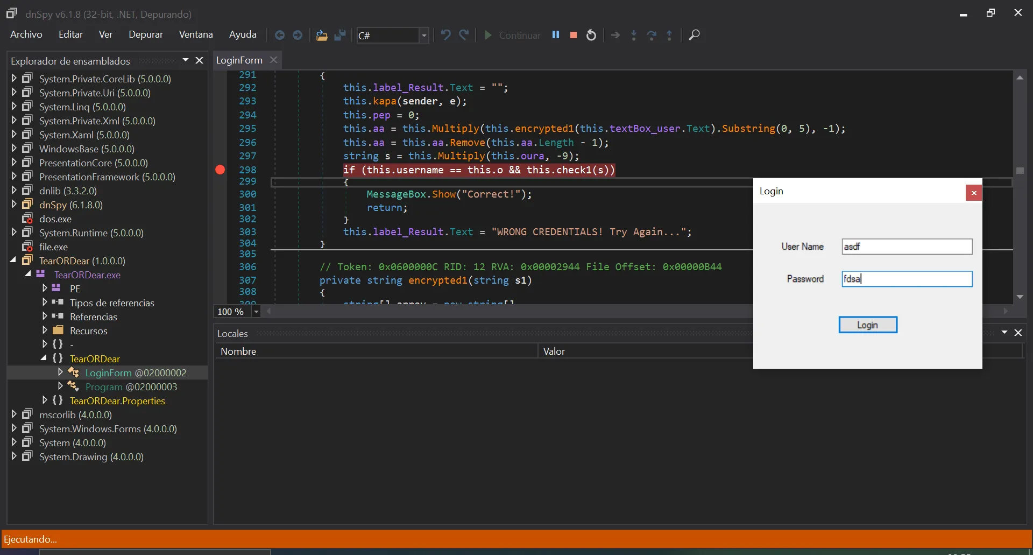1033x555 pixels.
Task: Select Program @02000003 class
Action: point(131,387)
